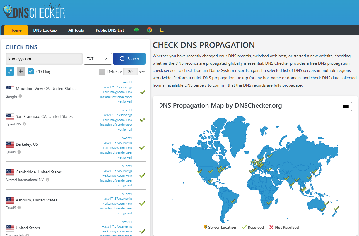The image size is (359, 236).
Task: Open the TXT record type dropdown
Action: click(x=98, y=59)
